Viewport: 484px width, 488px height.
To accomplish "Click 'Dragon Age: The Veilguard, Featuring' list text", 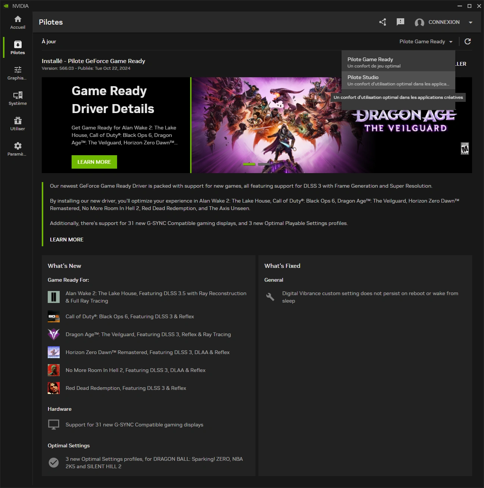I will coord(148,334).
